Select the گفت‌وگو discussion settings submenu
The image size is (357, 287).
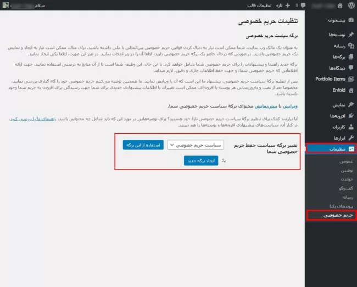(346, 188)
